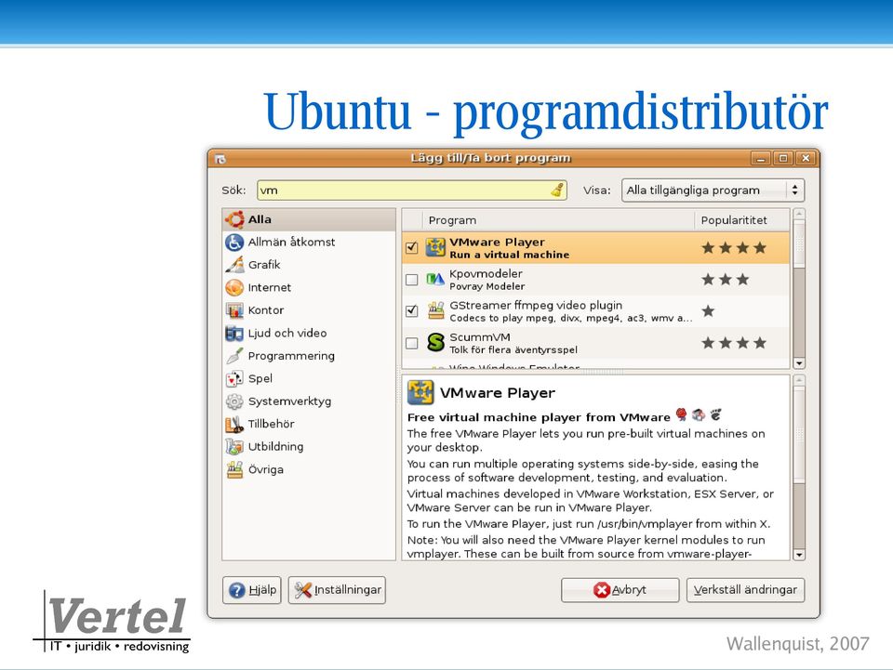Click the Systemverktyg gear icon
This screenshot has height=670, width=893.
(234, 401)
